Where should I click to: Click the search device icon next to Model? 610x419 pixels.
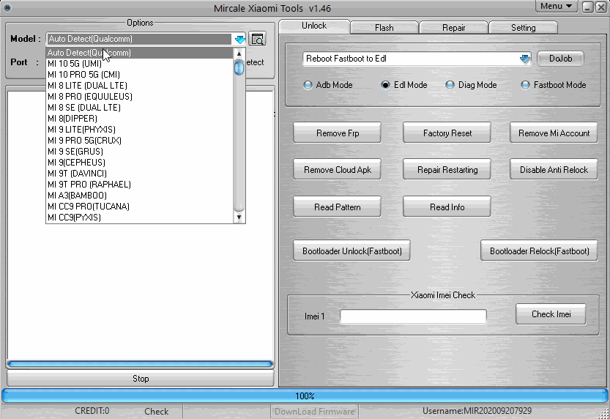257,39
